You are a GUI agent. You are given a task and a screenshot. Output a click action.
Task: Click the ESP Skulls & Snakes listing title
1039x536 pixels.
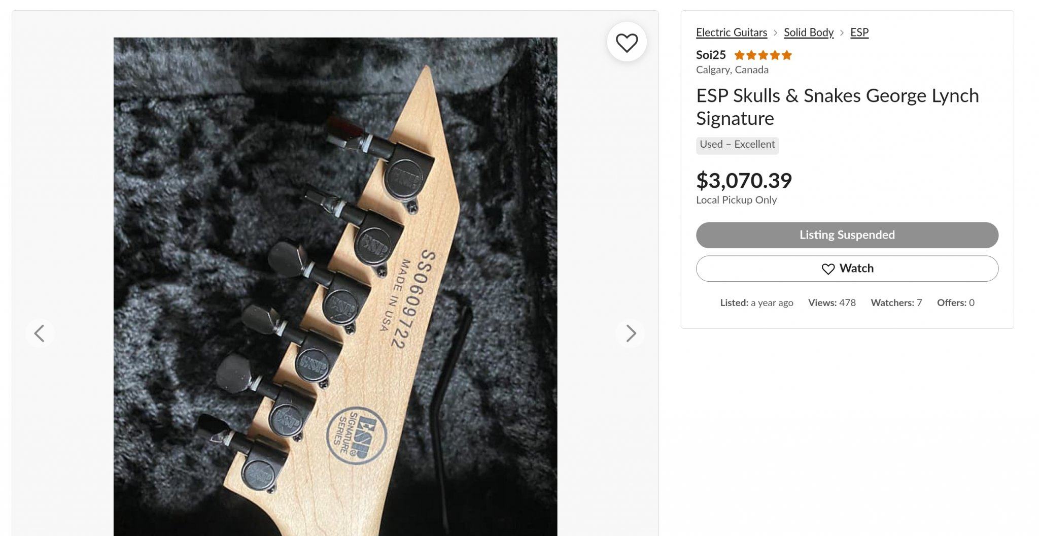[x=837, y=107]
